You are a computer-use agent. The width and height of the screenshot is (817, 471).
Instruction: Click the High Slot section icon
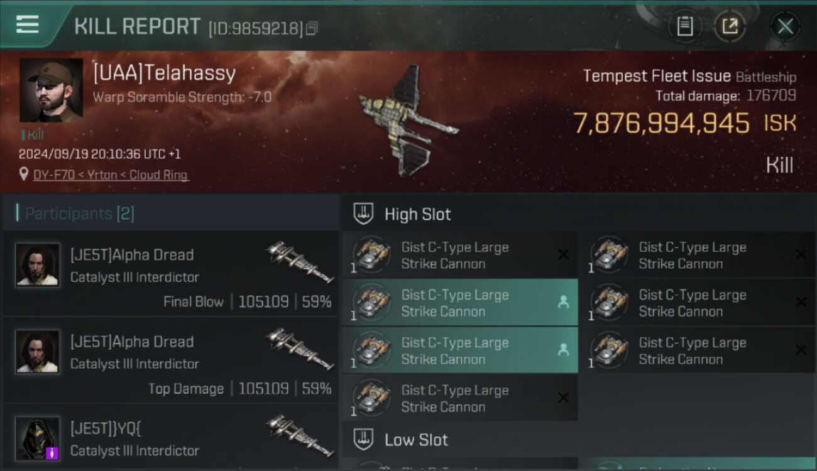tap(363, 214)
